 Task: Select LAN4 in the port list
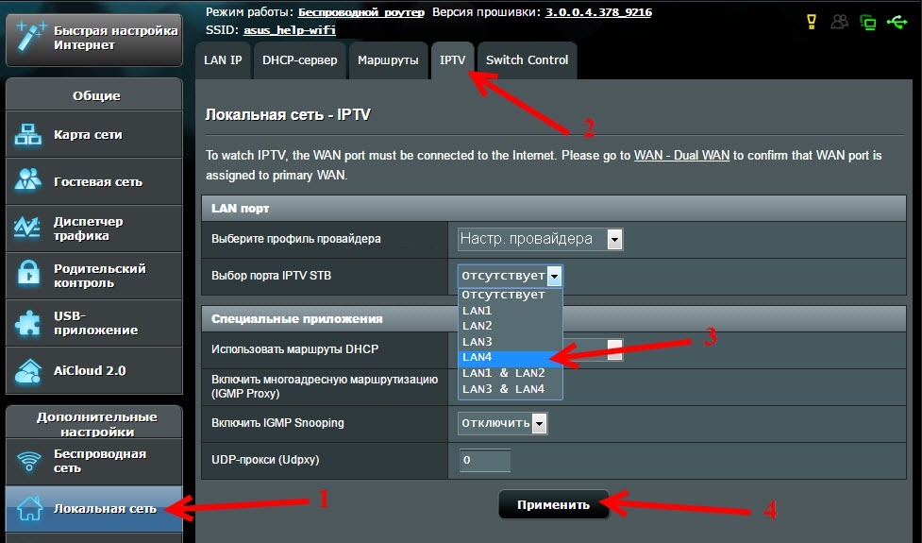tap(510, 357)
